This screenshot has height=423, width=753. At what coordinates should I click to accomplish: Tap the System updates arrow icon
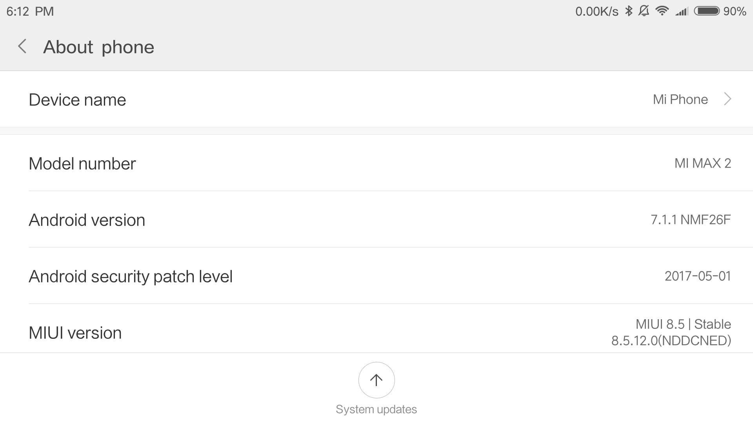tap(376, 380)
